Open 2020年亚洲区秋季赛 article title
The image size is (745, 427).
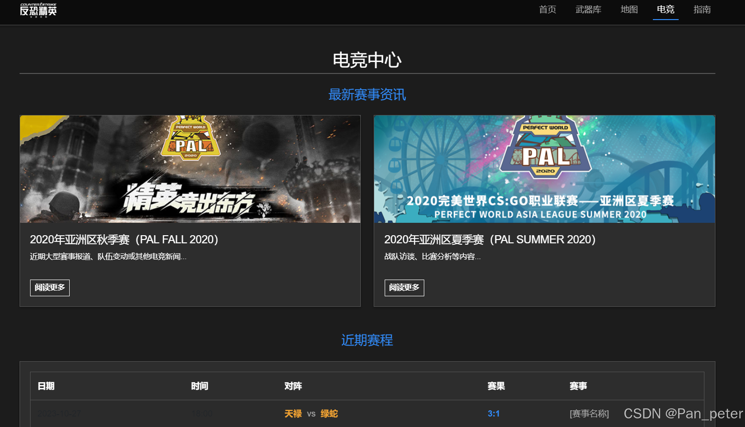click(124, 240)
